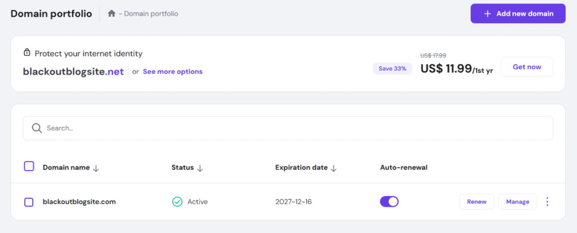Screen dimensions: 577x233
Task: Renew the blackoutblogsite.com domain
Action: coord(477,201)
